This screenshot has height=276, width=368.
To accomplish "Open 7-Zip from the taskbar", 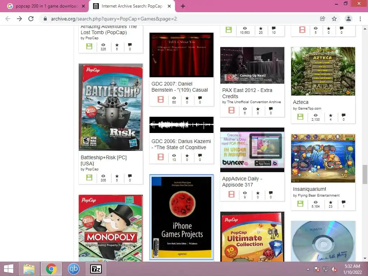I will click(x=96, y=269).
